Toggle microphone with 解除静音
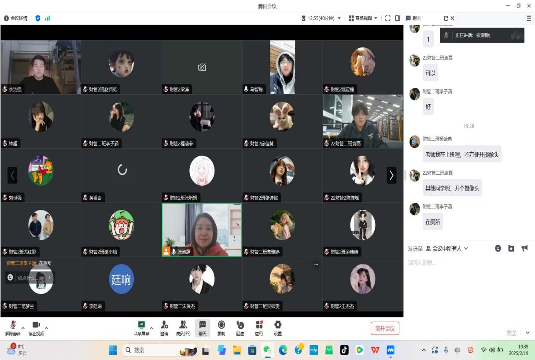 point(13,328)
